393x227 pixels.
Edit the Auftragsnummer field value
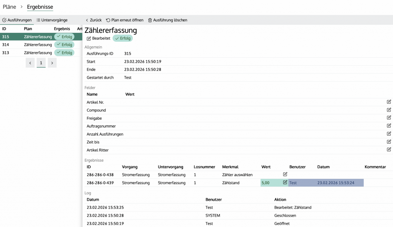389,126
